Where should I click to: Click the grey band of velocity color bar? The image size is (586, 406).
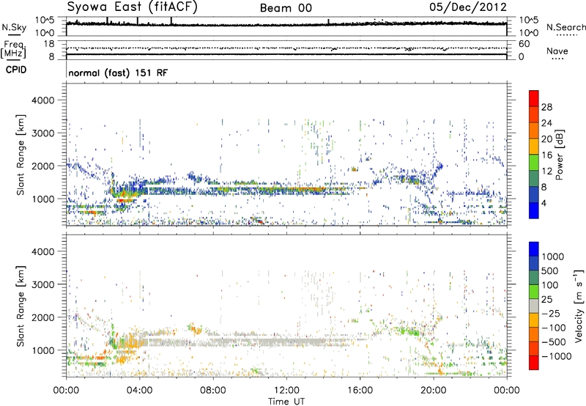click(534, 306)
